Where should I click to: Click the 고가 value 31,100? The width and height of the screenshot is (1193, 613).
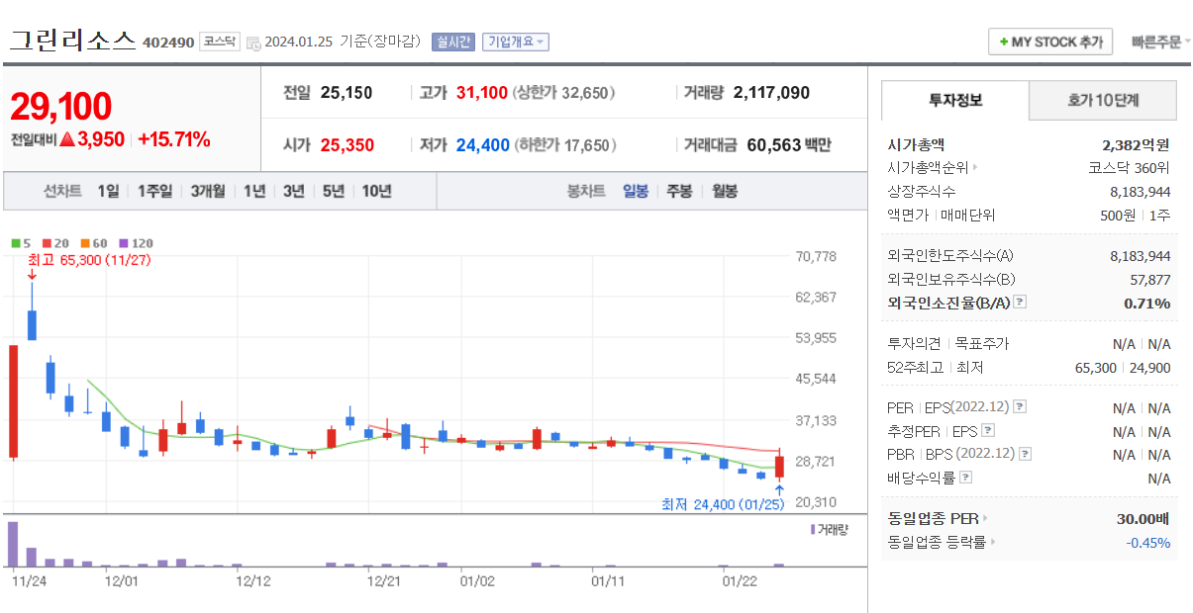[481, 93]
